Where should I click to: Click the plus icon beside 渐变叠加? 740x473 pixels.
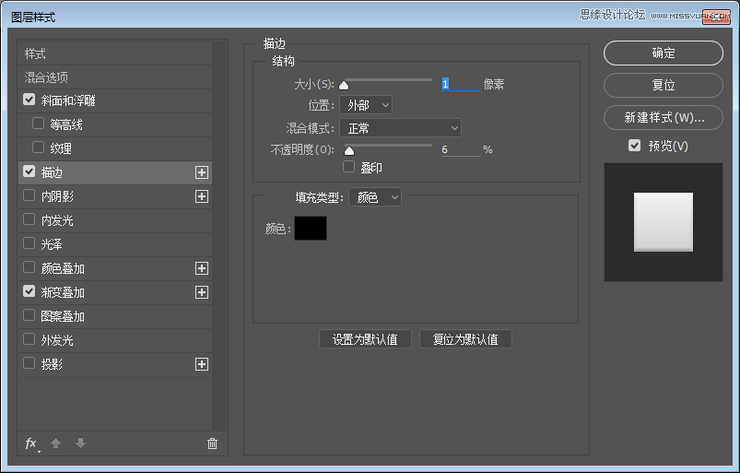(x=202, y=292)
